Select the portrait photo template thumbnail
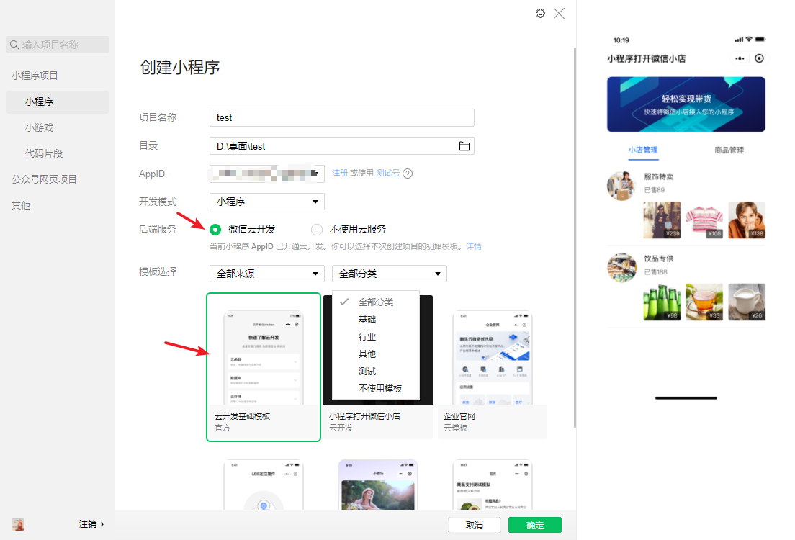795x540 pixels. point(378,485)
